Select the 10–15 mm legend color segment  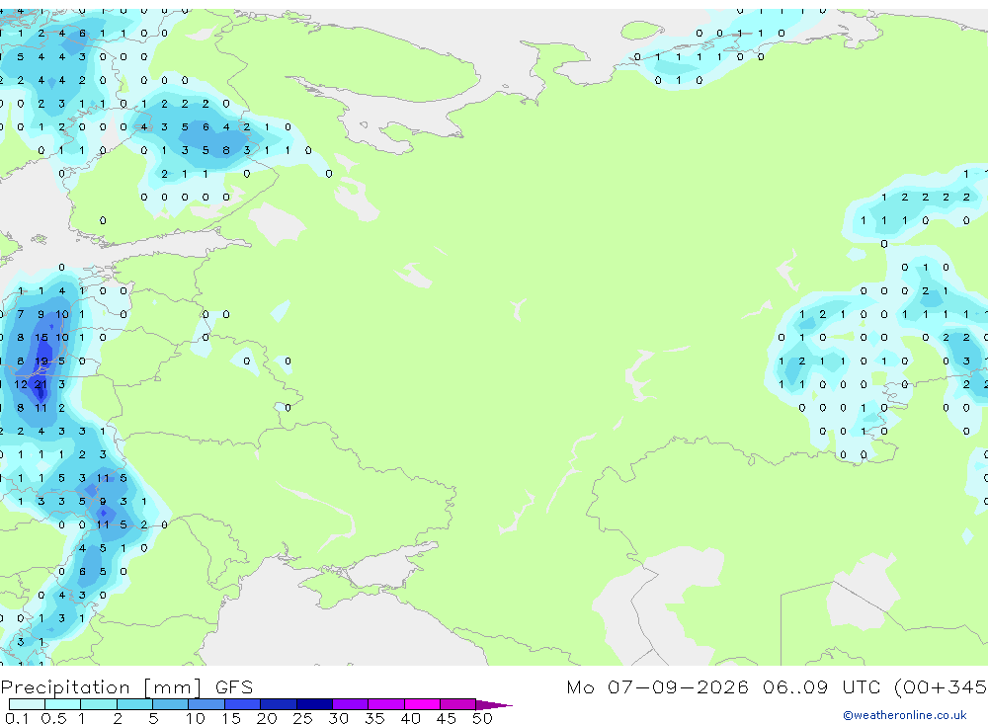point(206,704)
